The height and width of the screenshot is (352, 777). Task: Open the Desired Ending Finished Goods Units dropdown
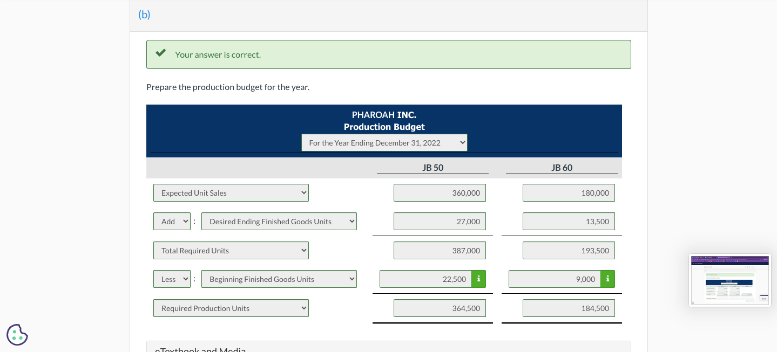pos(279,221)
